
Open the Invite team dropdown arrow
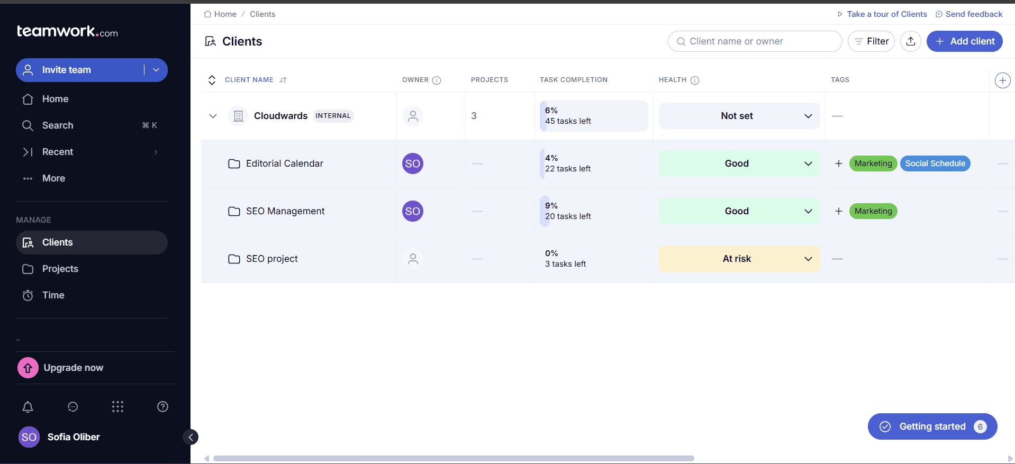[x=156, y=70]
